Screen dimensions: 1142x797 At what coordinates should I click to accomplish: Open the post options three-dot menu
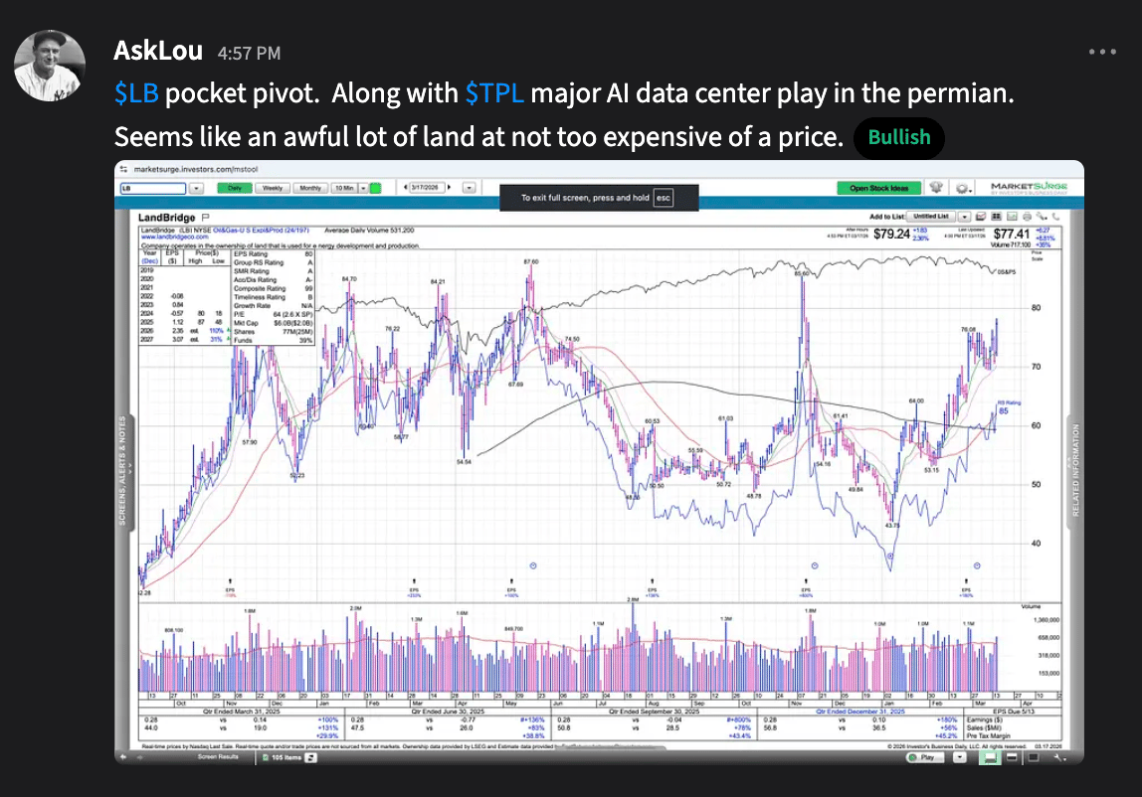(x=1102, y=52)
